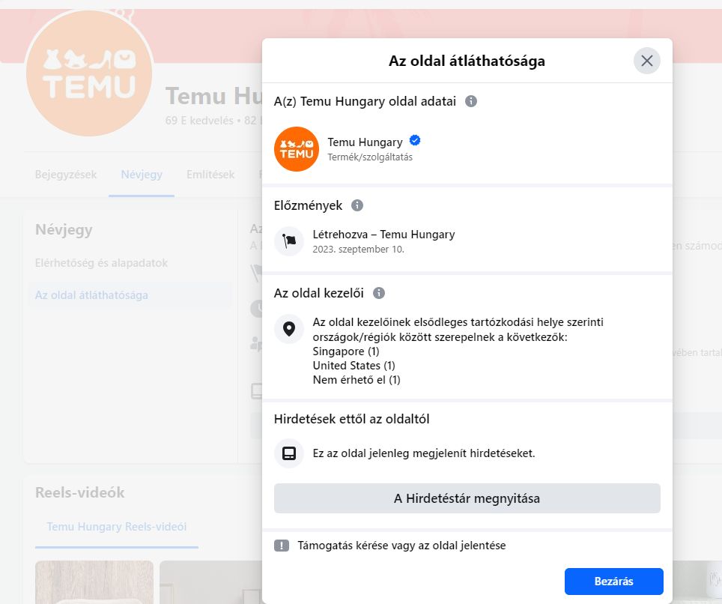Close the page transparency dialog with X

(x=646, y=61)
